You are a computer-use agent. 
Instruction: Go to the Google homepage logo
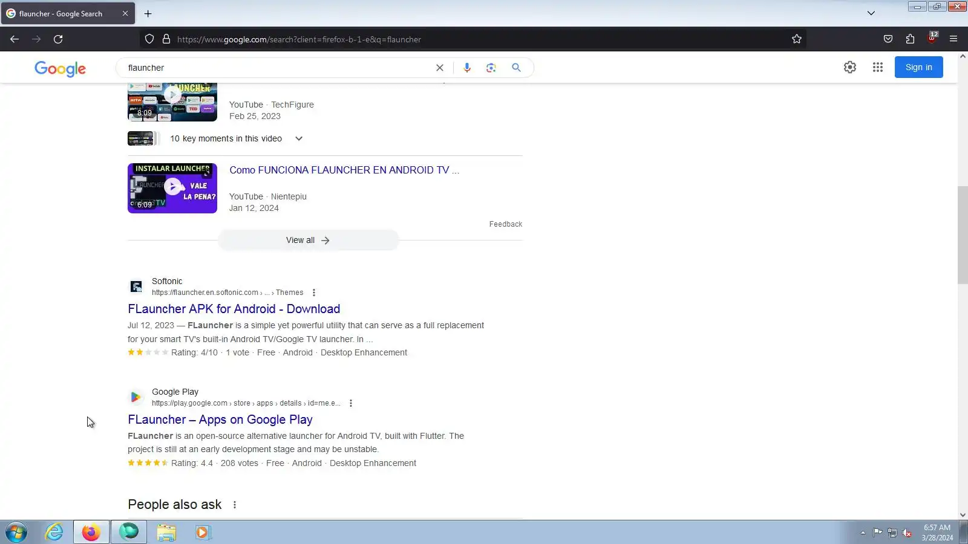(60, 69)
